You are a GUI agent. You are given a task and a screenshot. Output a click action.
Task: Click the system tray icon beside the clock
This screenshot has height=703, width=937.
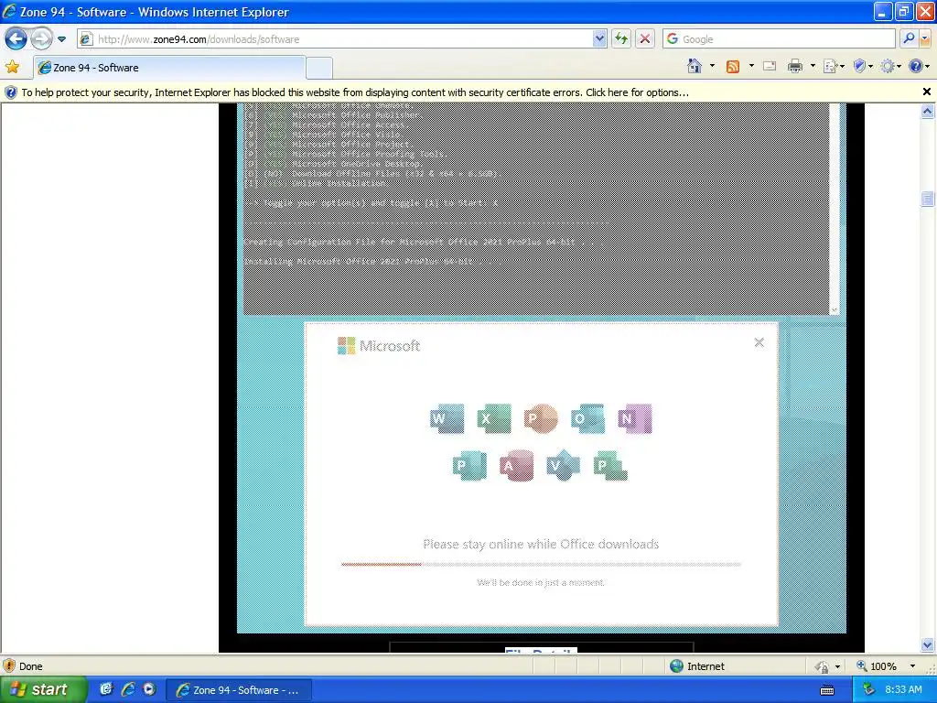click(x=868, y=690)
